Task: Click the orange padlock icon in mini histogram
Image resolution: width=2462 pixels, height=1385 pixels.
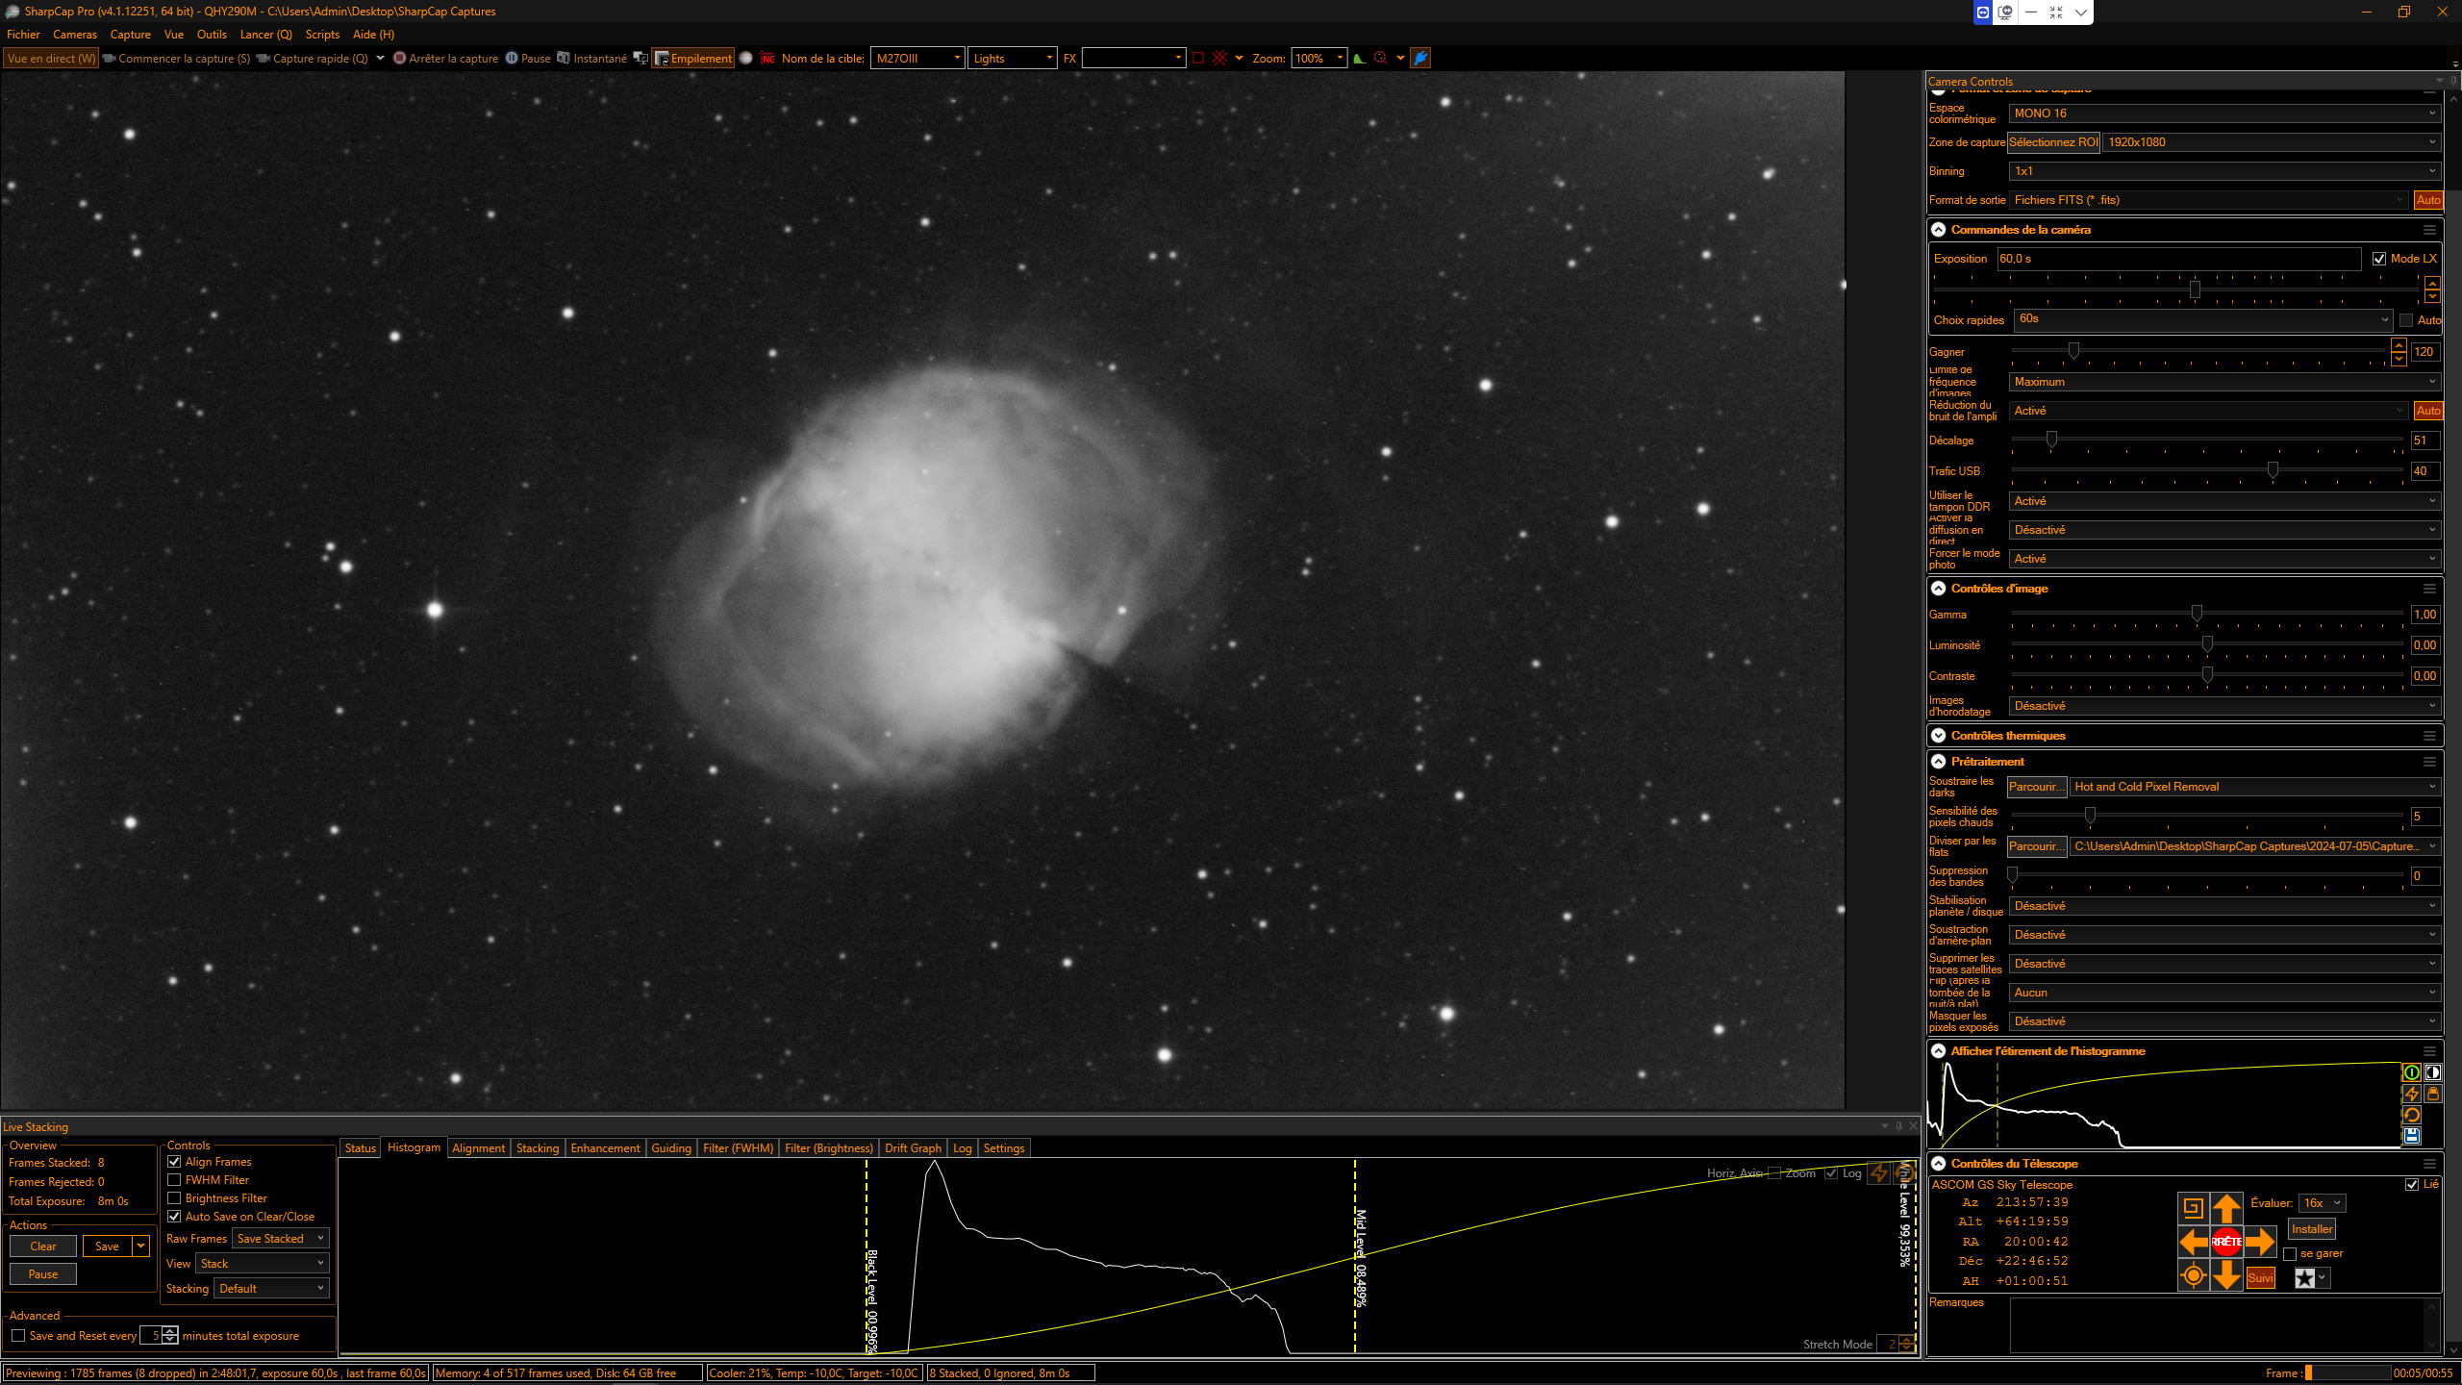Action: 2433,1095
